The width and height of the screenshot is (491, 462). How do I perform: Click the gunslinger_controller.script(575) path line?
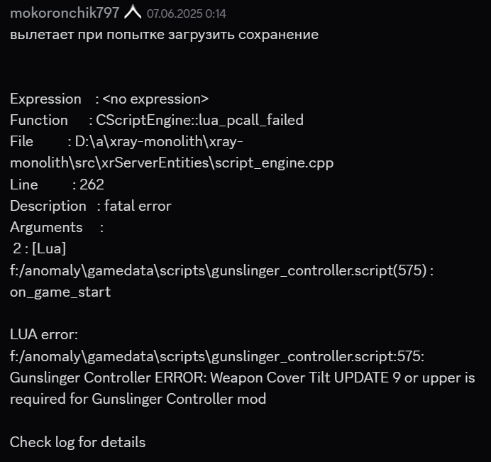(221, 270)
